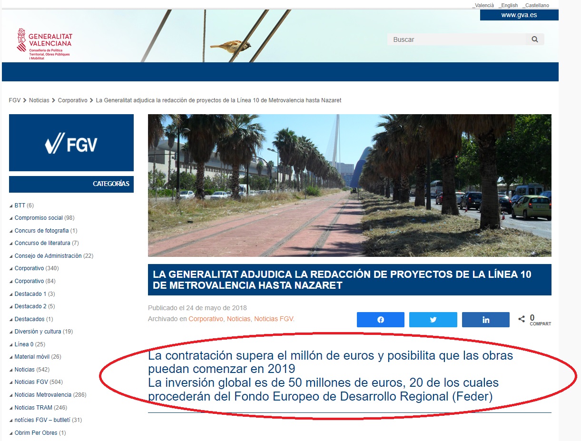Go to Noticias breadcrumb
The image size is (581, 441).
[39, 100]
